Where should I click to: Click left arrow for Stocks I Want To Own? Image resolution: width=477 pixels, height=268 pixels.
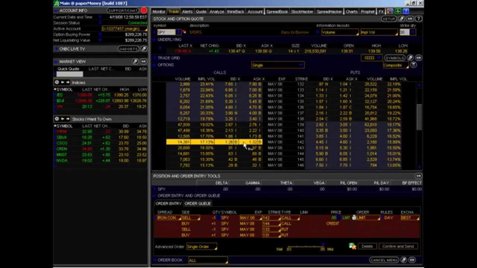[x=63, y=119]
